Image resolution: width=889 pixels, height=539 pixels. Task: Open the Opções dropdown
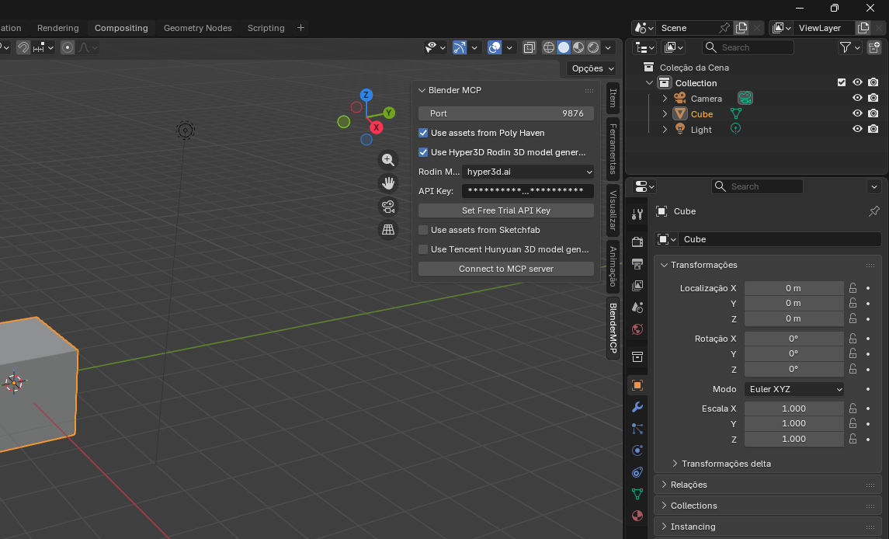(x=592, y=68)
